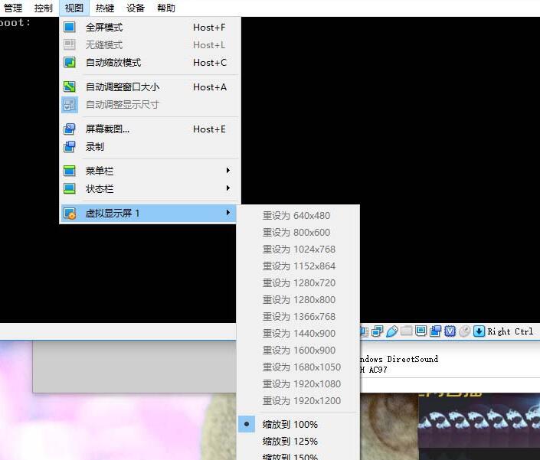Click the 自动调整窗口大小 icon
Screen dimensions: 540x460
[70, 86]
